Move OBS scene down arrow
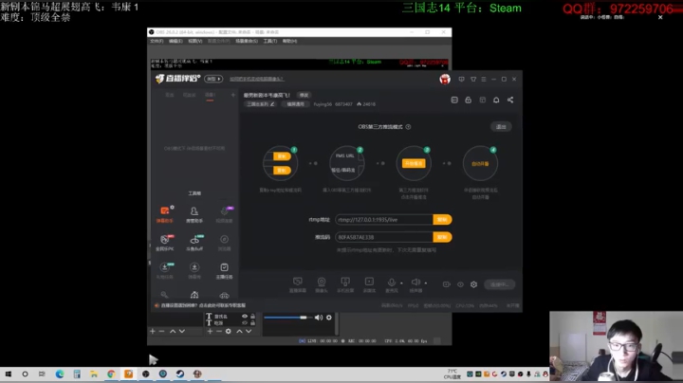The image size is (683, 383). coord(182,331)
